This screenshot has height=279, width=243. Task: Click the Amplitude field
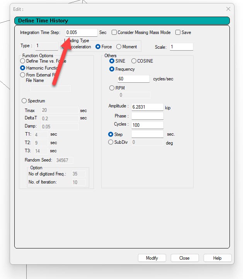[x=148, y=107]
